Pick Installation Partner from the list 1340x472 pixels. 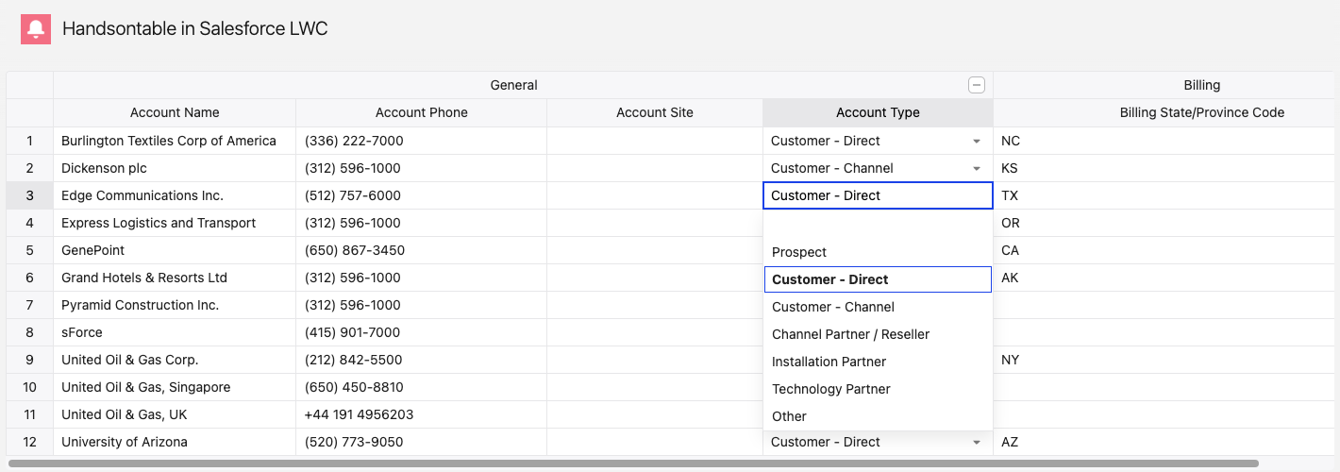tap(878, 362)
